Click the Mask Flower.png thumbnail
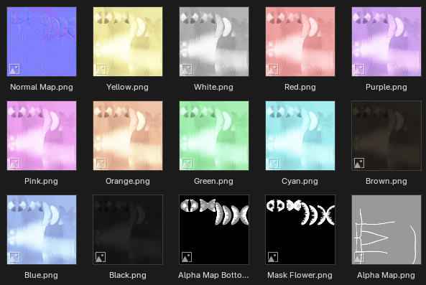The height and width of the screenshot is (285, 426). point(300,230)
